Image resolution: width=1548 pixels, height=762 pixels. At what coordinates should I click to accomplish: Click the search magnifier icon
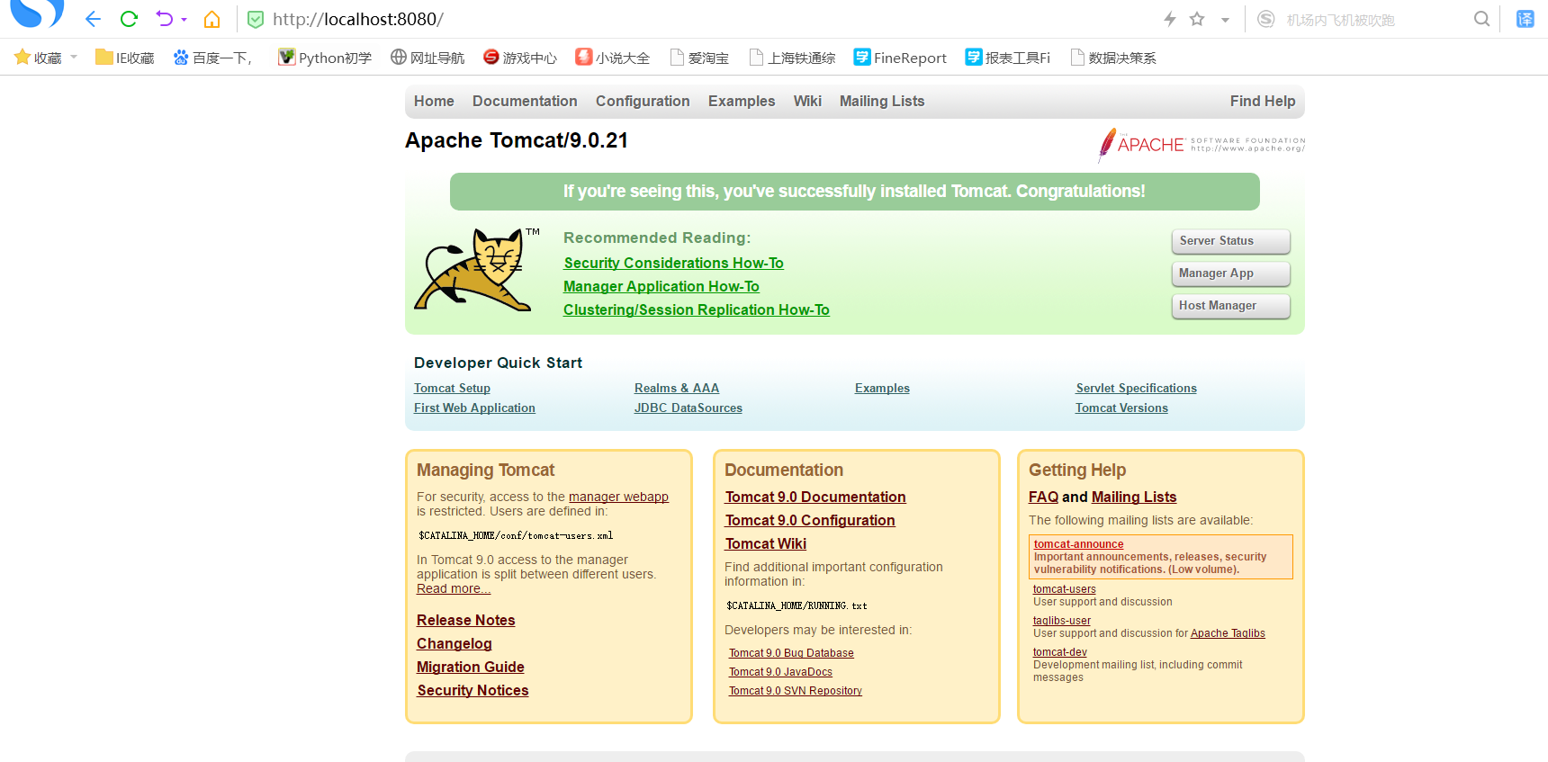click(1481, 19)
